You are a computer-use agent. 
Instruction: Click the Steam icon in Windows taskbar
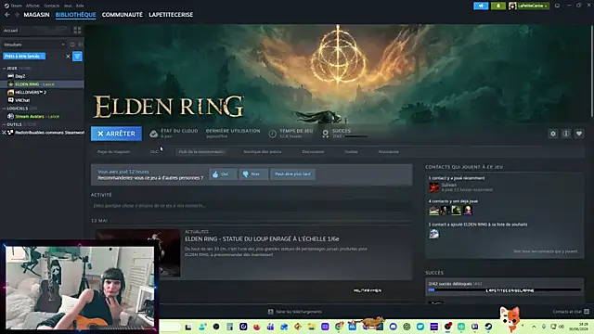coord(489,327)
